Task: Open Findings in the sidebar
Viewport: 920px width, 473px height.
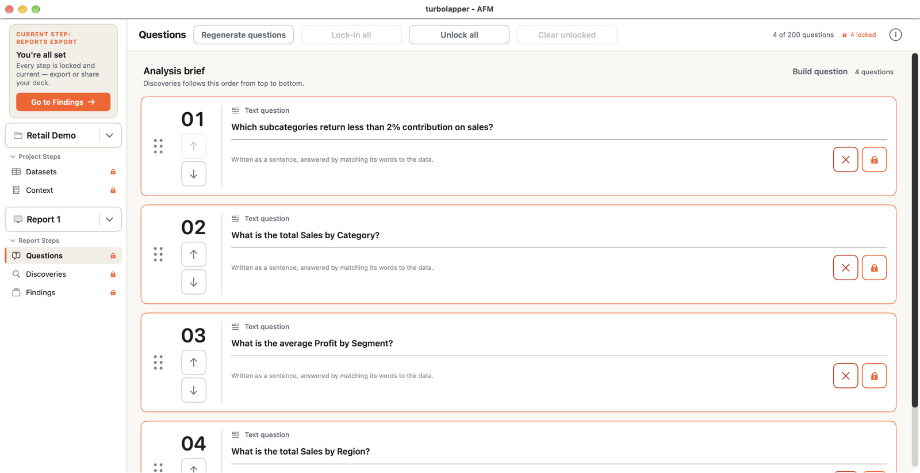Action: coord(63,292)
